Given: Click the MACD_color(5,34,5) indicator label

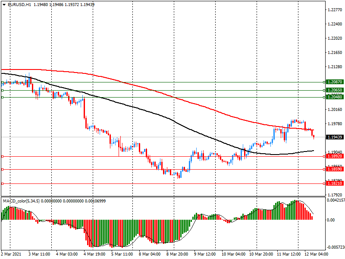Looking at the screenshot, I should pyautogui.click(x=21, y=201).
